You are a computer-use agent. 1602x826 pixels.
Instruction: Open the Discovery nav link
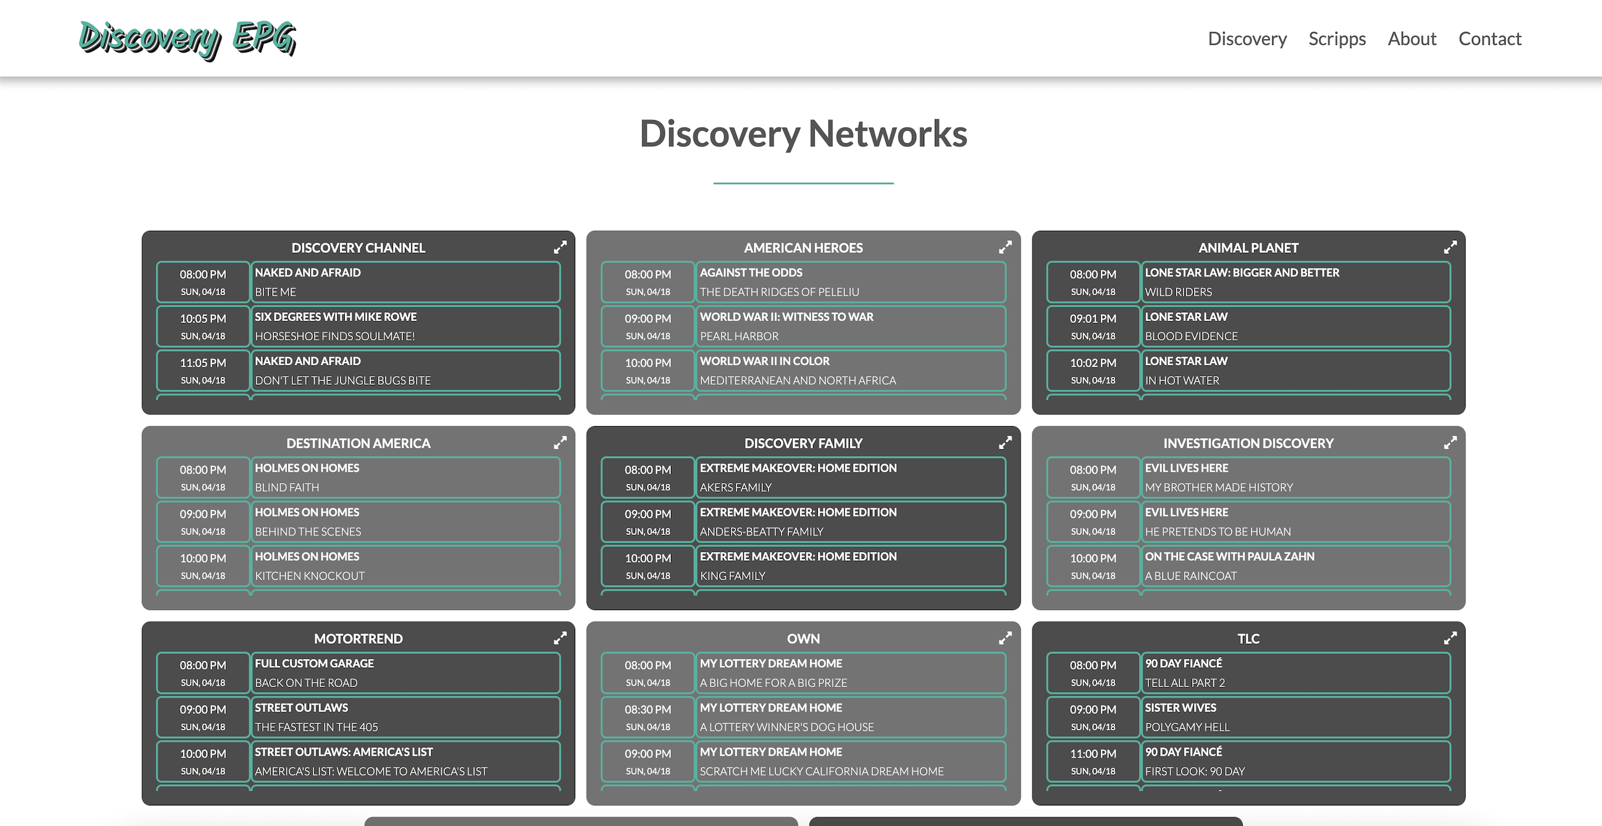pyautogui.click(x=1247, y=39)
